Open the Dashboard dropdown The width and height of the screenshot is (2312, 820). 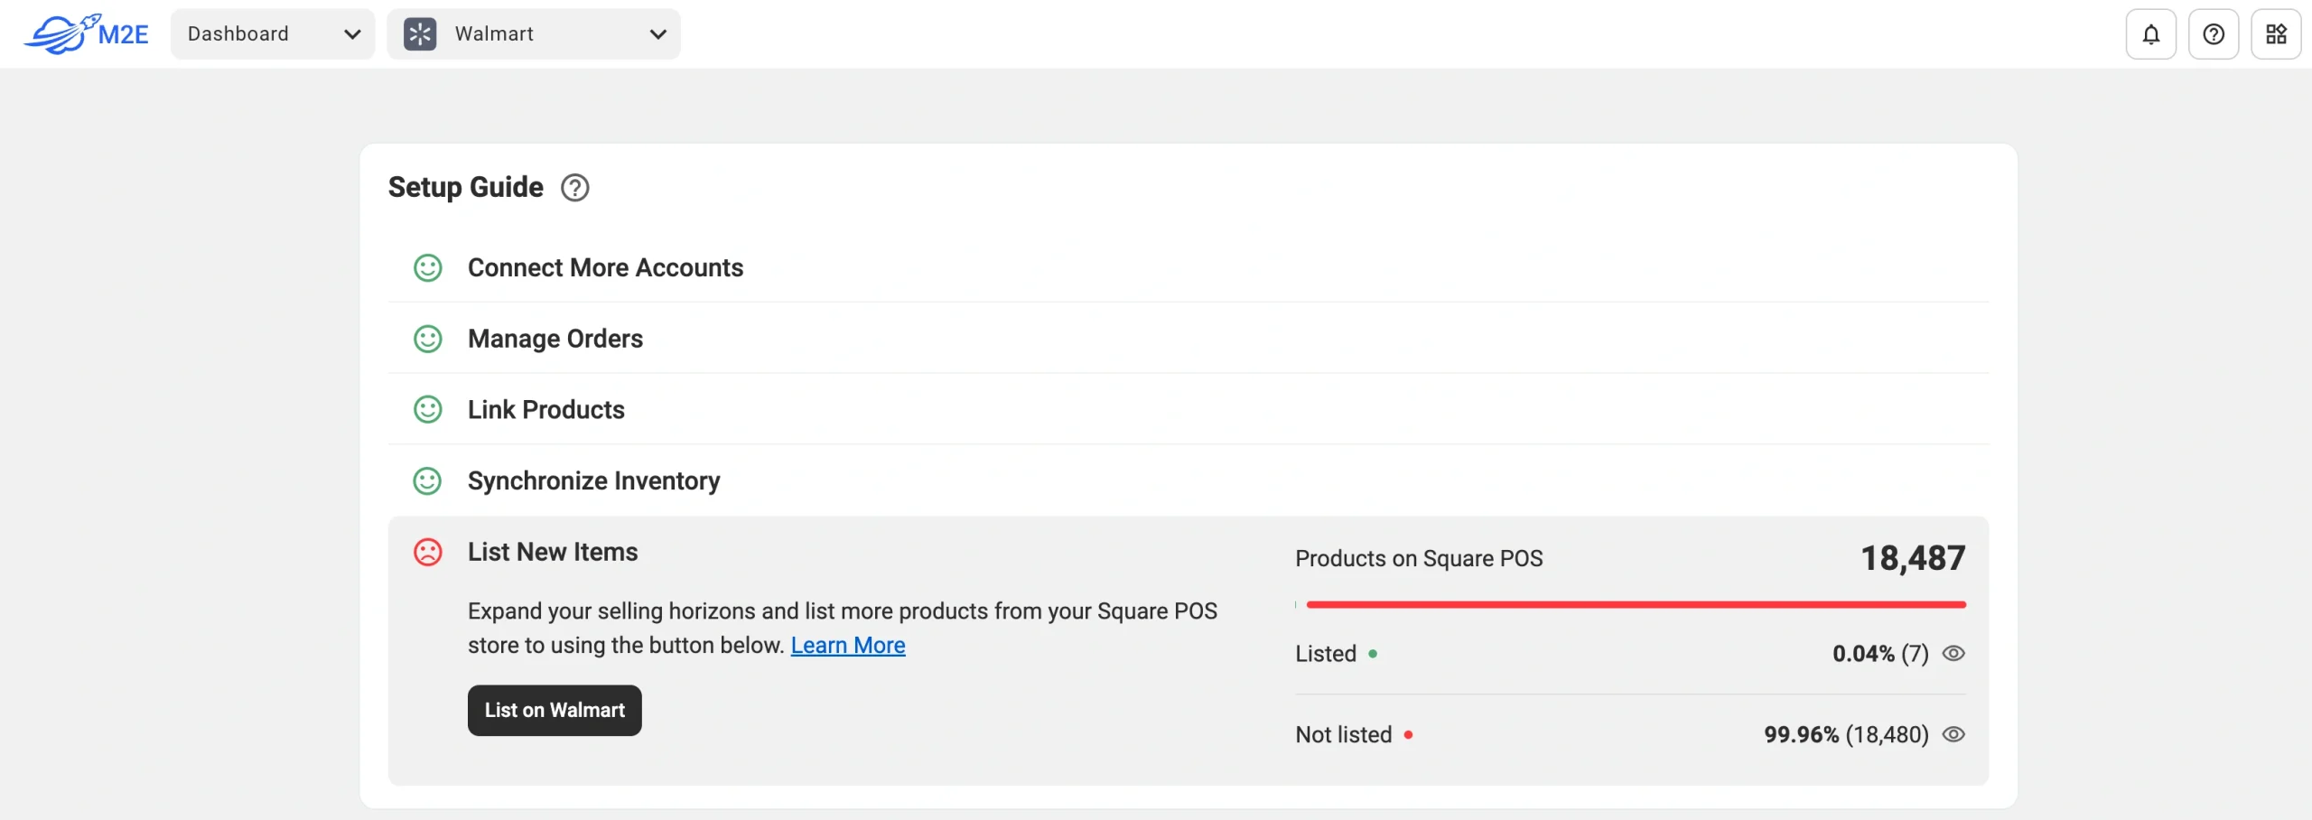[x=272, y=33]
